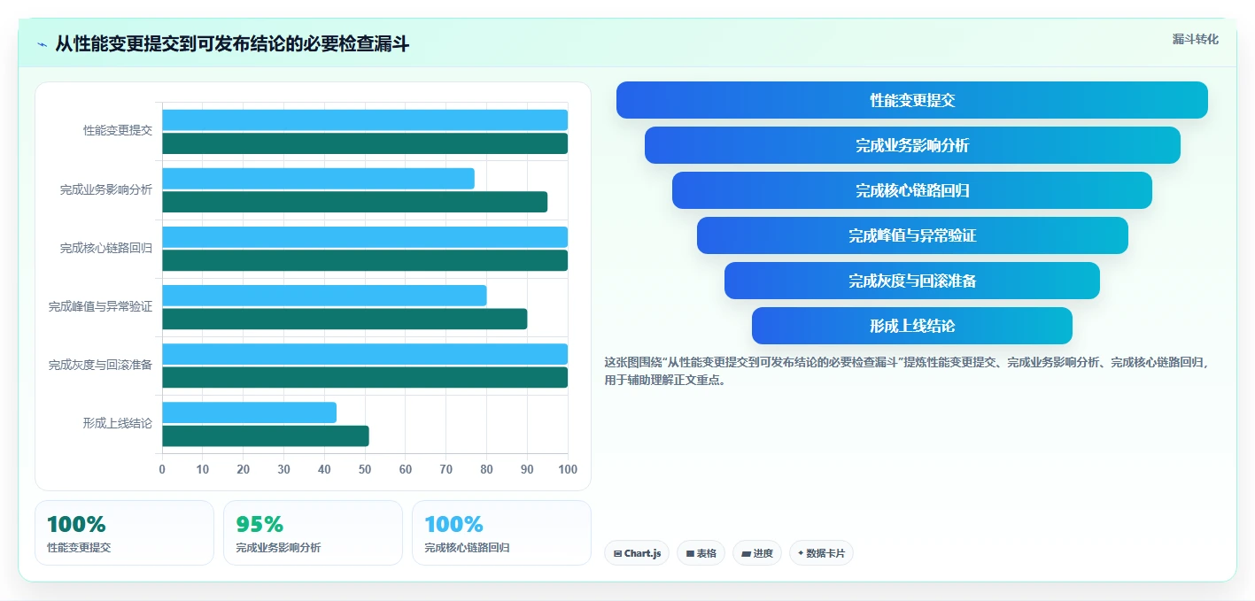Click the x-axis tick value 50
The height and width of the screenshot is (601, 1255).
click(365, 469)
